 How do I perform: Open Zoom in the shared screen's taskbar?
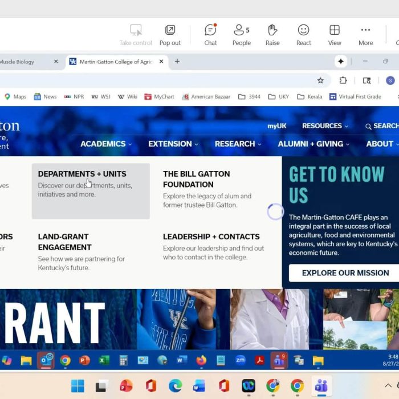tap(240, 360)
